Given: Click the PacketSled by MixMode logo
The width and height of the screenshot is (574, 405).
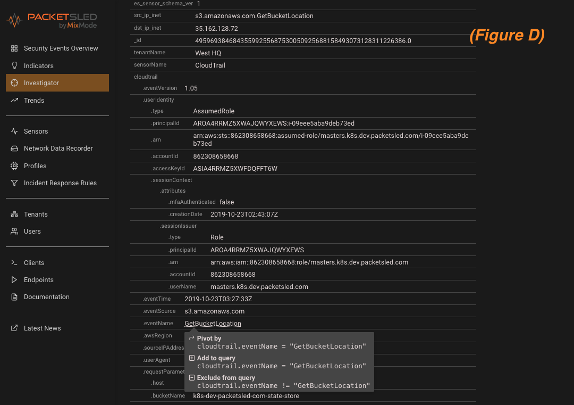Looking at the screenshot, I should pyautogui.click(x=52, y=21).
